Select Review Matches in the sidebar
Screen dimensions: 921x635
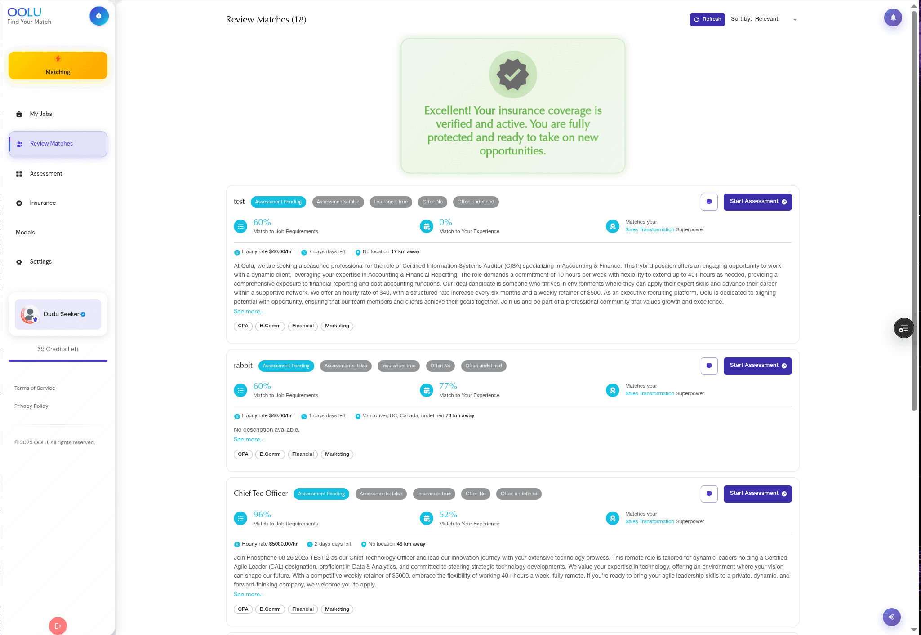(x=51, y=144)
